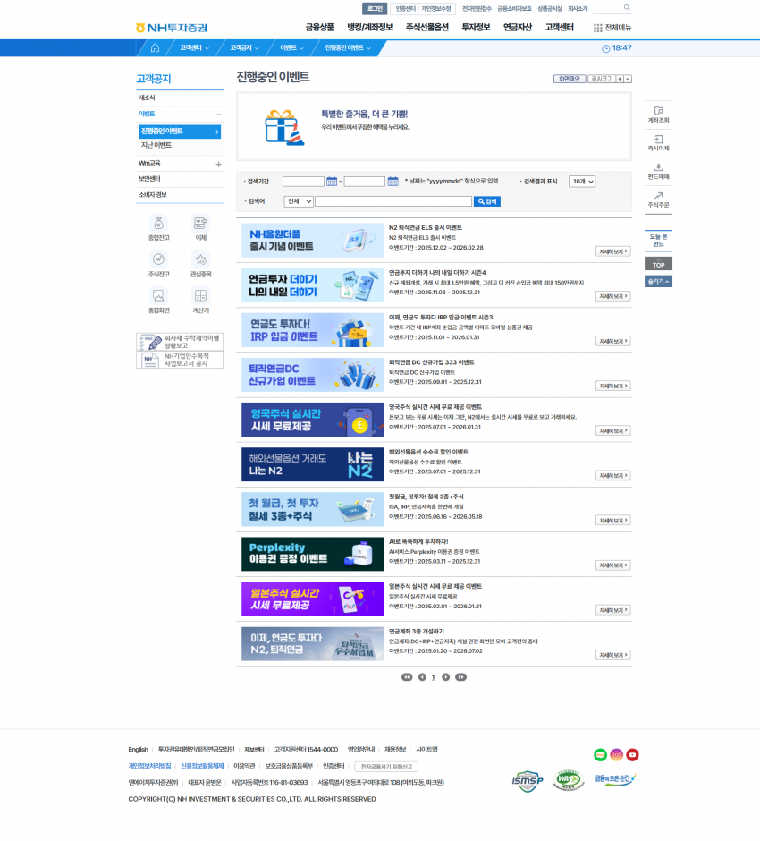Click the 즉시이체 sidebar icon
The height and width of the screenshot is (841, 760).
[658, 141]
